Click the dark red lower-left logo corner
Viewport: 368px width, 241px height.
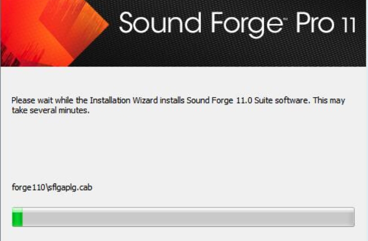pos(11,56)
